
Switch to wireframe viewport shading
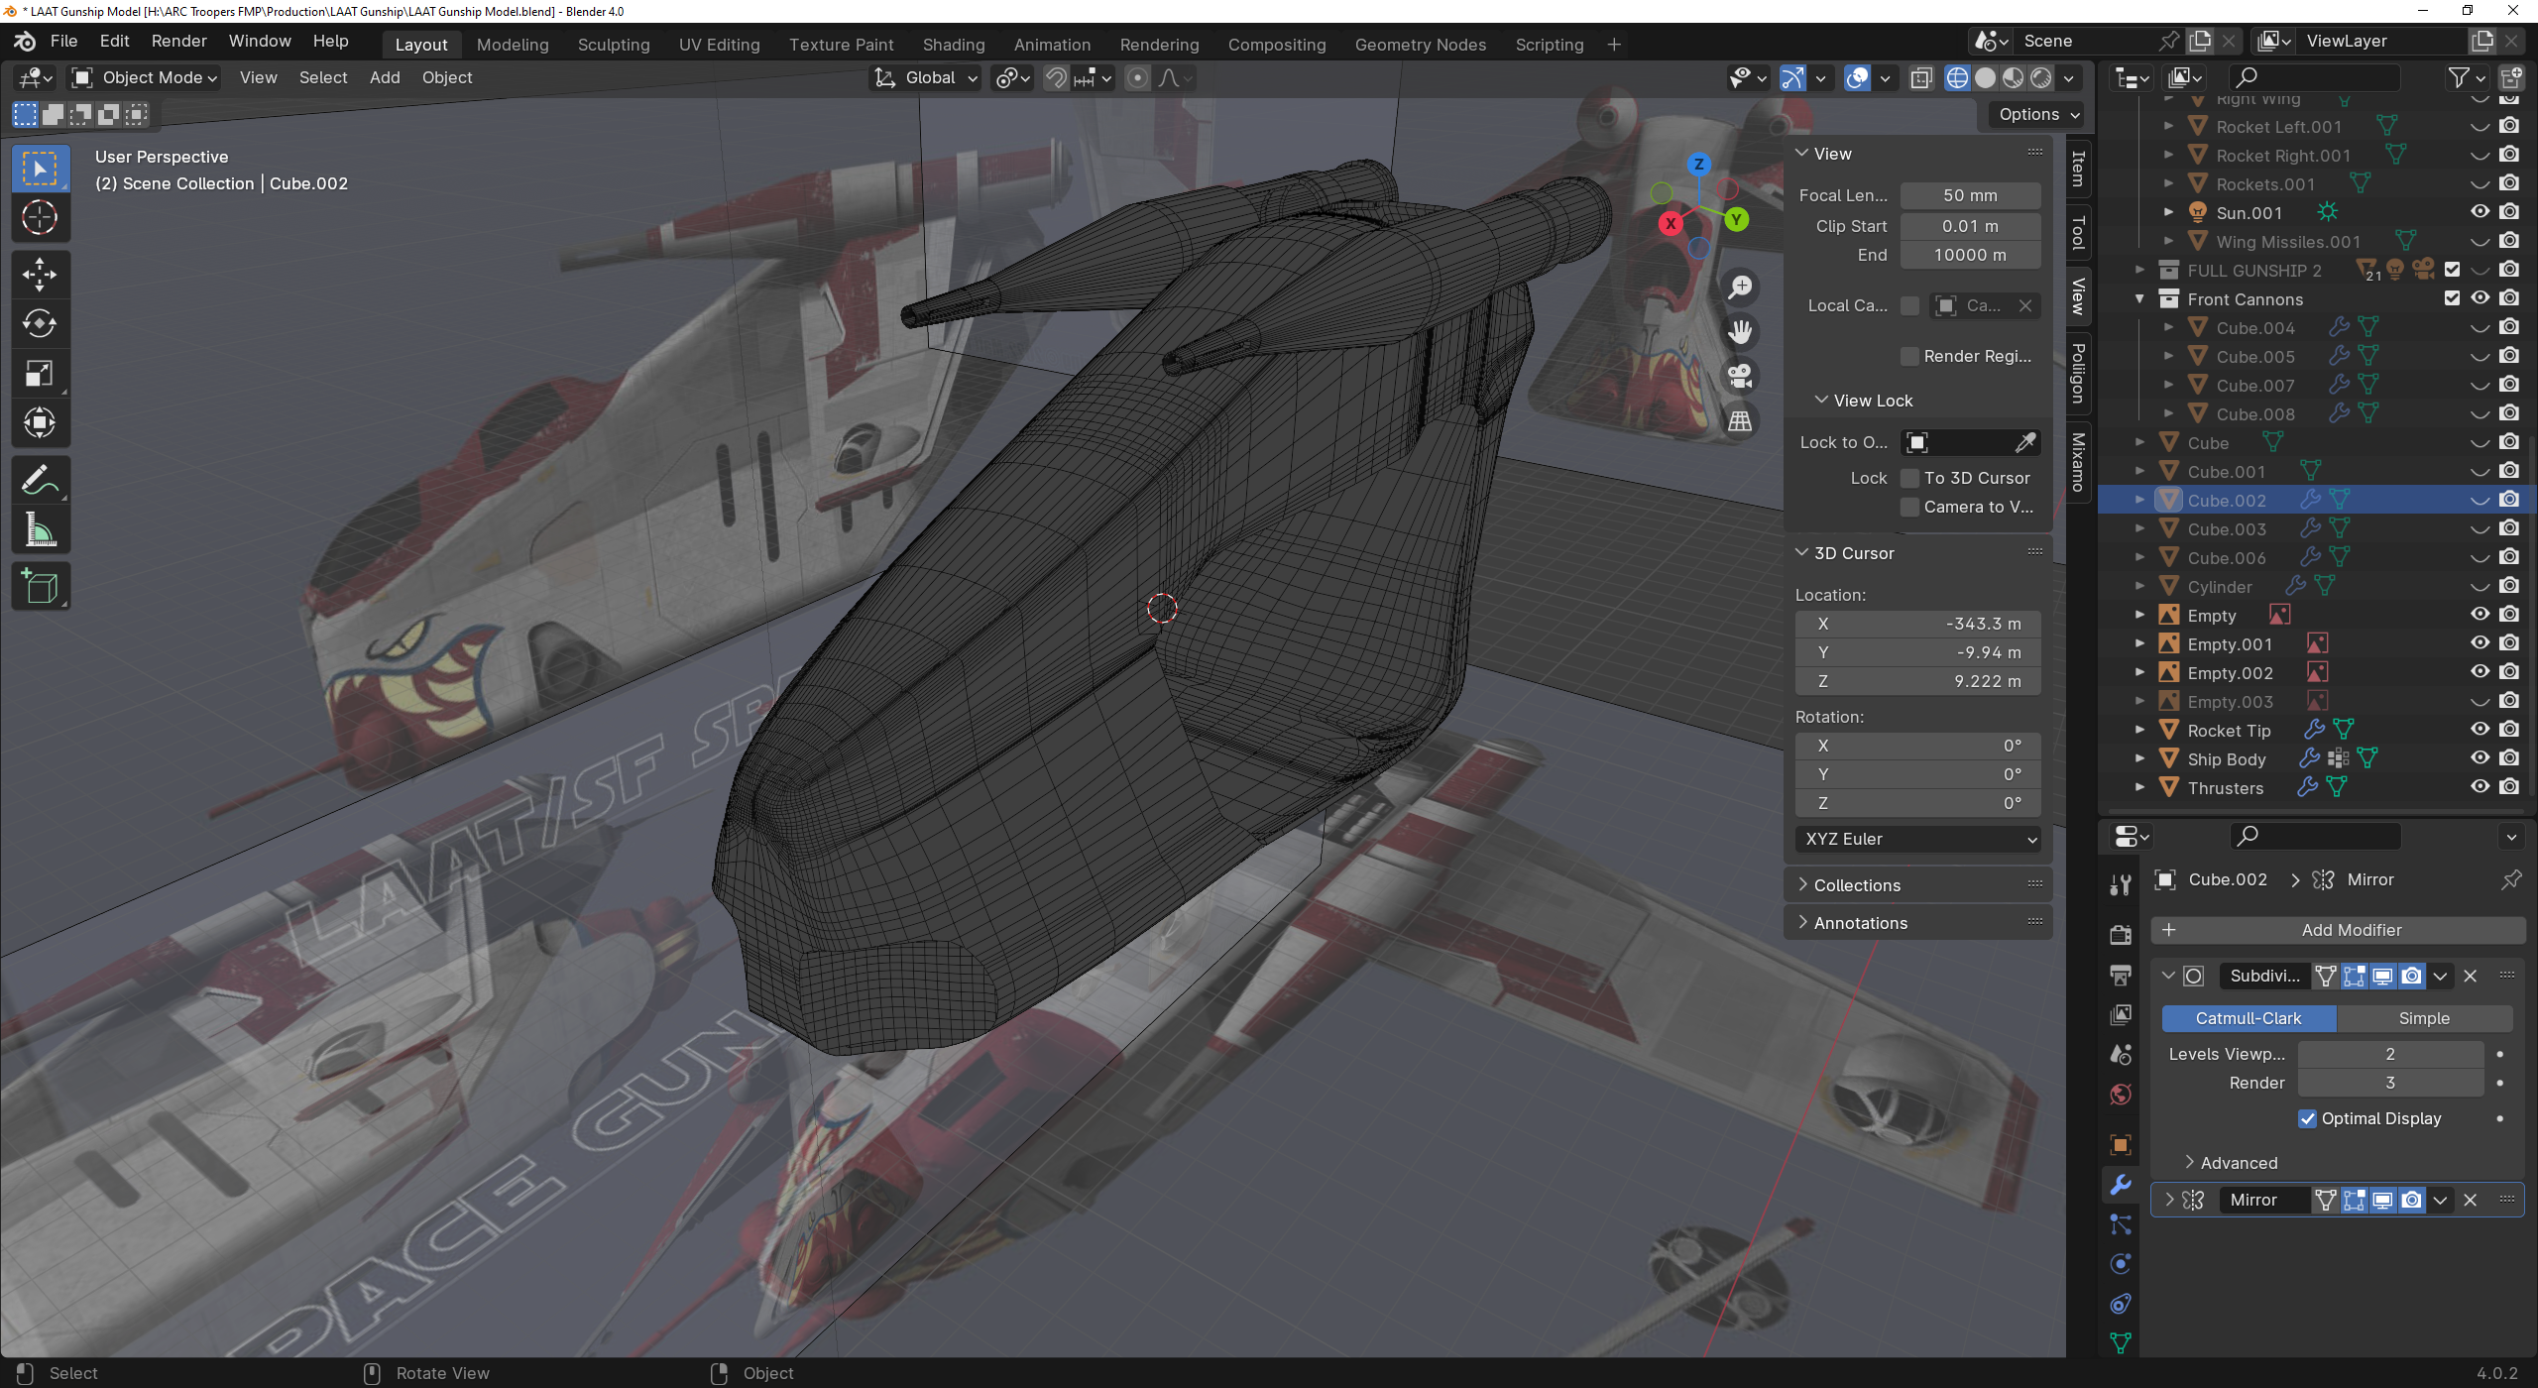pos(1957,78)
